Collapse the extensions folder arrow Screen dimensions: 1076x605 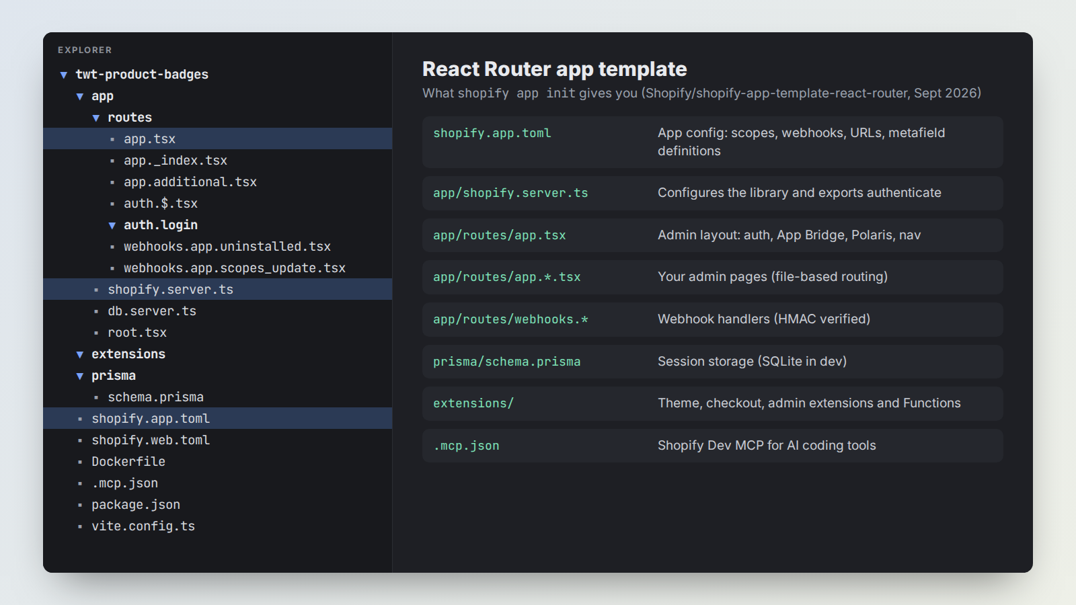pyautogui.click(x=80, y=354)
